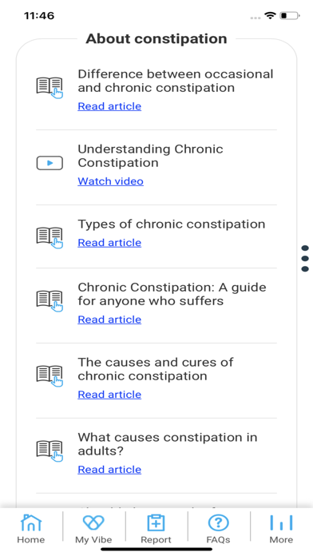Click book icon beside What causes constipation in adults
This screenshot has width=313, height=556.
tap(50, 451)
